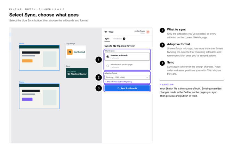Select the Logo badge artboard
Image resolution: width=233 pixels, height=149 pixels.
pyautogui.click(x=76, y=52)
